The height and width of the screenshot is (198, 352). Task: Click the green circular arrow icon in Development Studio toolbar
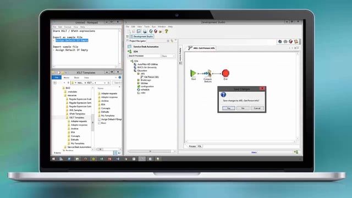tap(151, 31)
